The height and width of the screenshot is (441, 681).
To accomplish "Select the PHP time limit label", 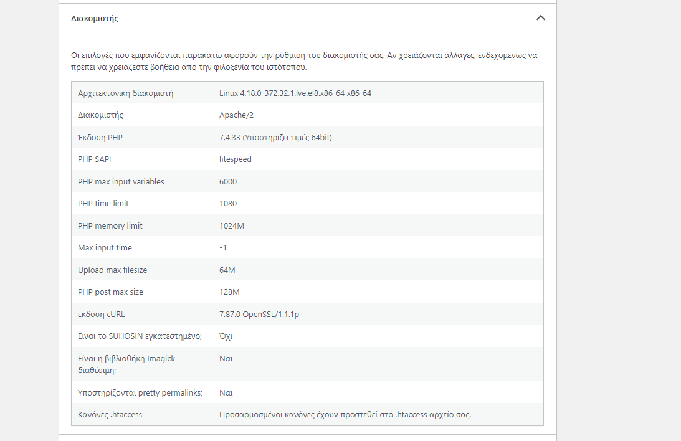I will click(103, 203).
